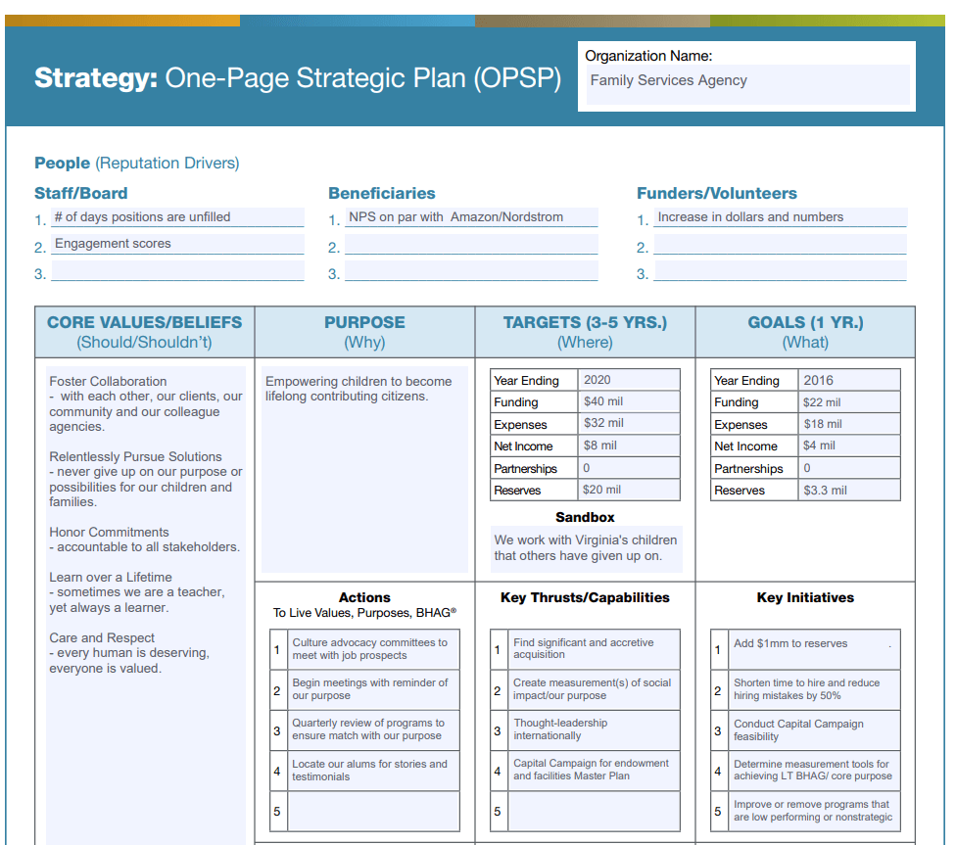Edit the NPS on par Beneficiaries field
This screenshot has height=845, width=956.
471,217
